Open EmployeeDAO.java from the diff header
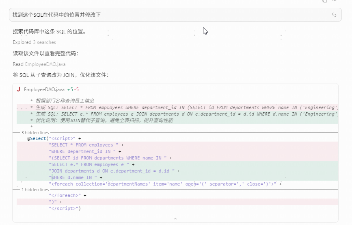The height and width of the screenshot is (225, 352). point(44,90)
